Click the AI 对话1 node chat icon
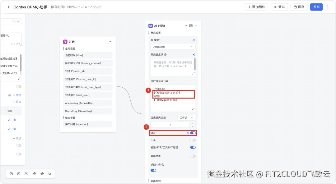Screen dimensions: 336x184 pyautogui.click(x=151, y=26)
